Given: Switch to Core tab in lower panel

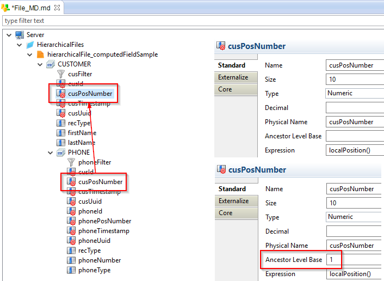Looking at the screenshot, I should click(225, 213).
